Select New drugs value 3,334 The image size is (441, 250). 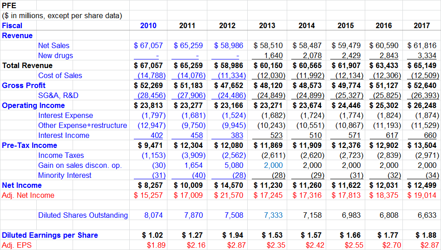coord(427,56)
